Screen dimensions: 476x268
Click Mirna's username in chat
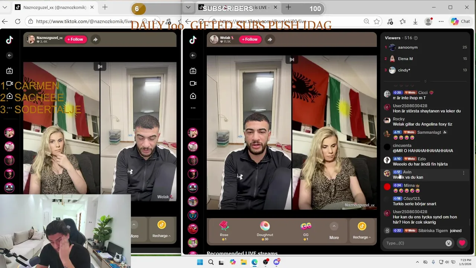409,185
